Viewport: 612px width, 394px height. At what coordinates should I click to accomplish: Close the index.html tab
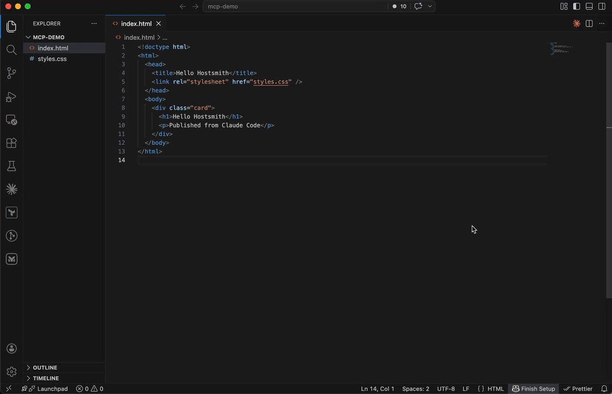tap(159, 23)
